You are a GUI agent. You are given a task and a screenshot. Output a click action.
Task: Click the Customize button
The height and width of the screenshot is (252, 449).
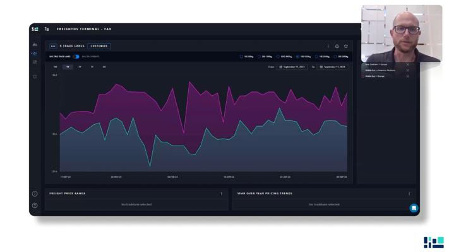[x=99, y=46]
